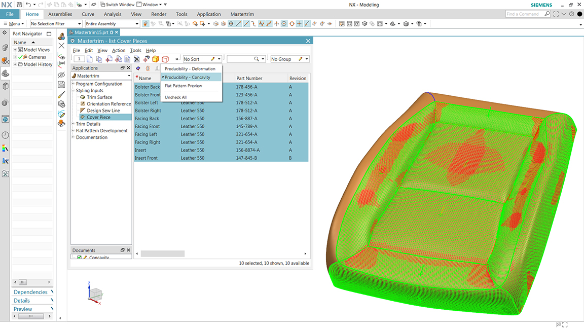Click Uncheck All in the popup menu
This screenshot has width=584, height=328.
175,97
